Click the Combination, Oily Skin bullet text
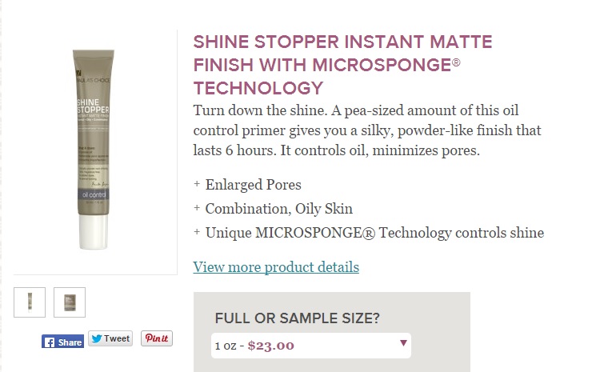The height and width of the screenshot is (372, 604). tap(278, 209)
